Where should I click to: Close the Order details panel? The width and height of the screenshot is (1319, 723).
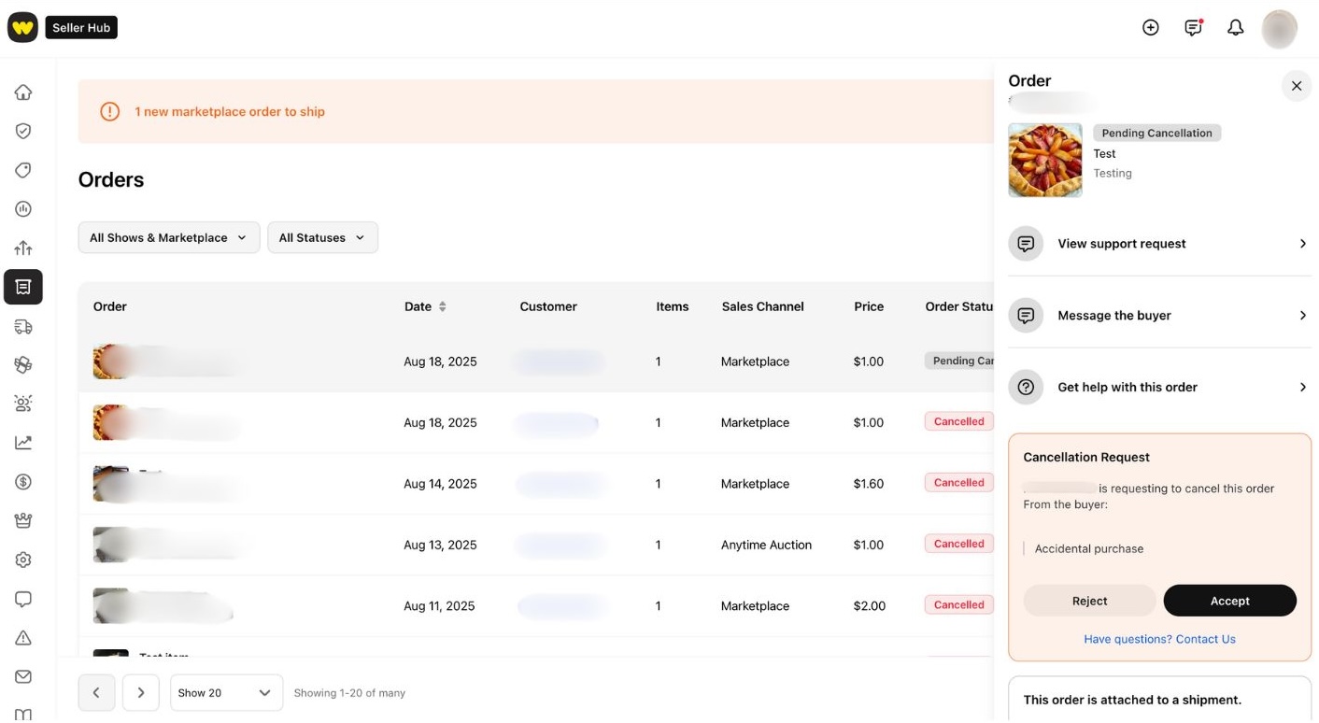click(x=1296, y=86)
